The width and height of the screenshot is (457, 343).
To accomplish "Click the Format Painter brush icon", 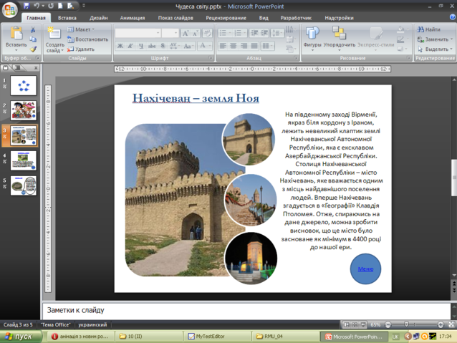I will pyautogui.click(x=33, y=49).
